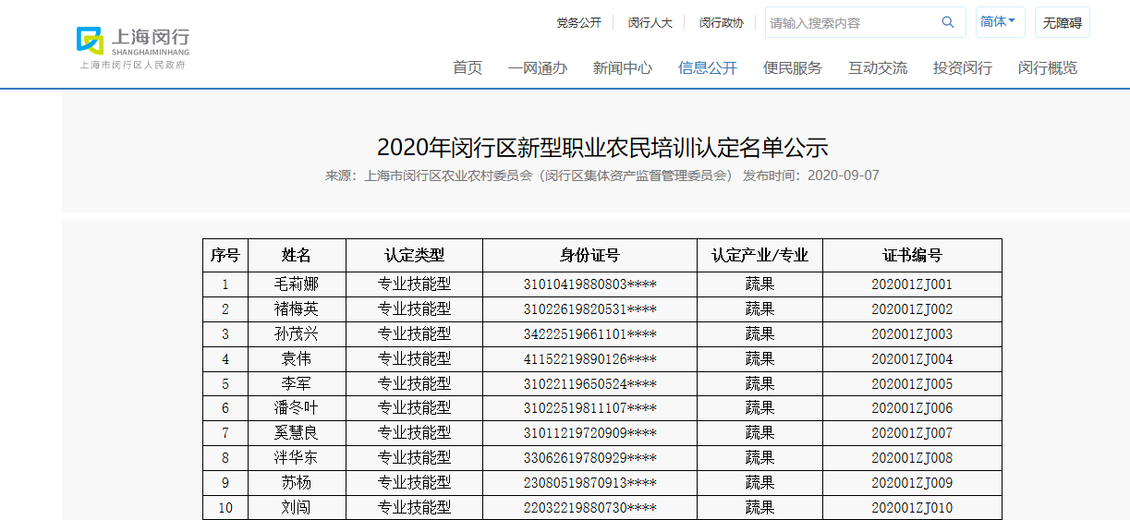Open the 新闻中心 menu item
The width and height of the screenshot is (1130, 520).
pos(622,67)
